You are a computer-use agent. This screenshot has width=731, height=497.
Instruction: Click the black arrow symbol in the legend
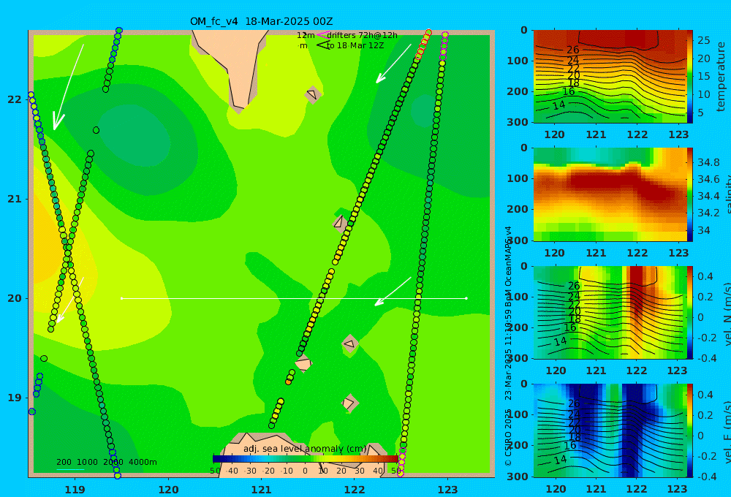(323, 45)
